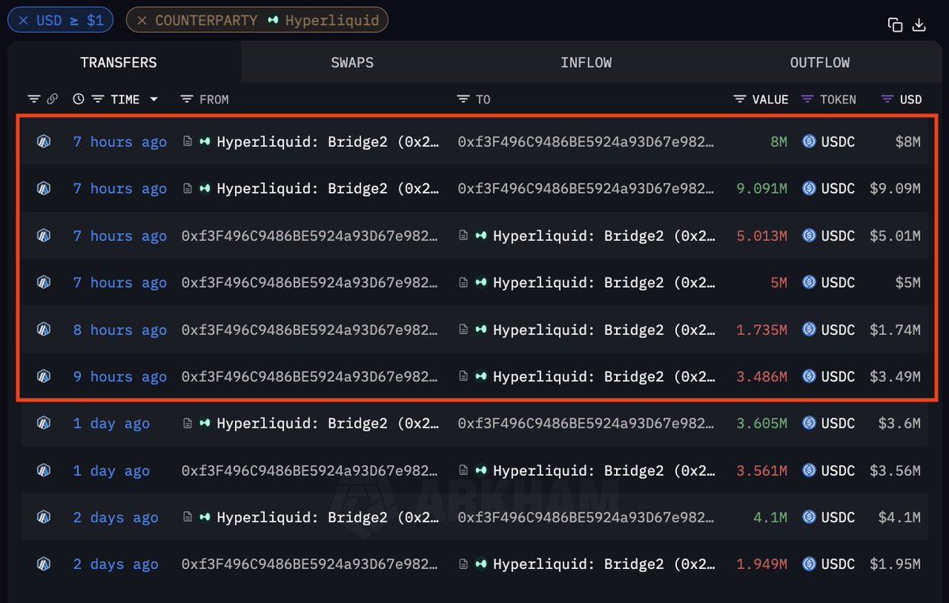
Task: Remove the COUNTERPARTY Hyperliquid filter chip
Action: pyautogui.click(x=142, y=21)
